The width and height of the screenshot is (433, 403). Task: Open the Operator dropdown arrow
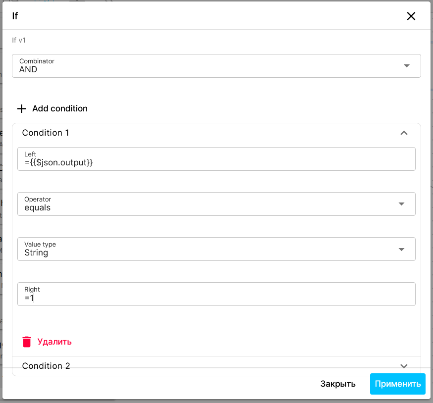[401, 204]
